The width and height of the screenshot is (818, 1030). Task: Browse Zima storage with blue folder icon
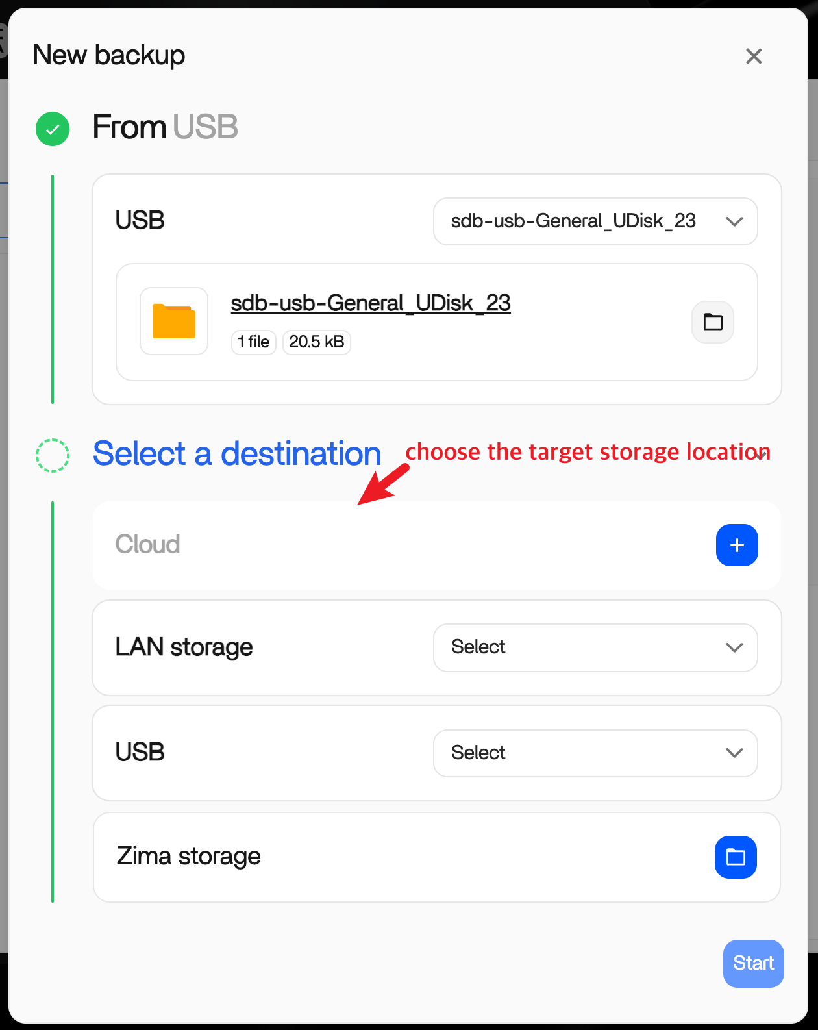pos(736,857)
